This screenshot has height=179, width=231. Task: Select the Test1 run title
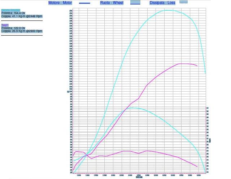[5, 25]
